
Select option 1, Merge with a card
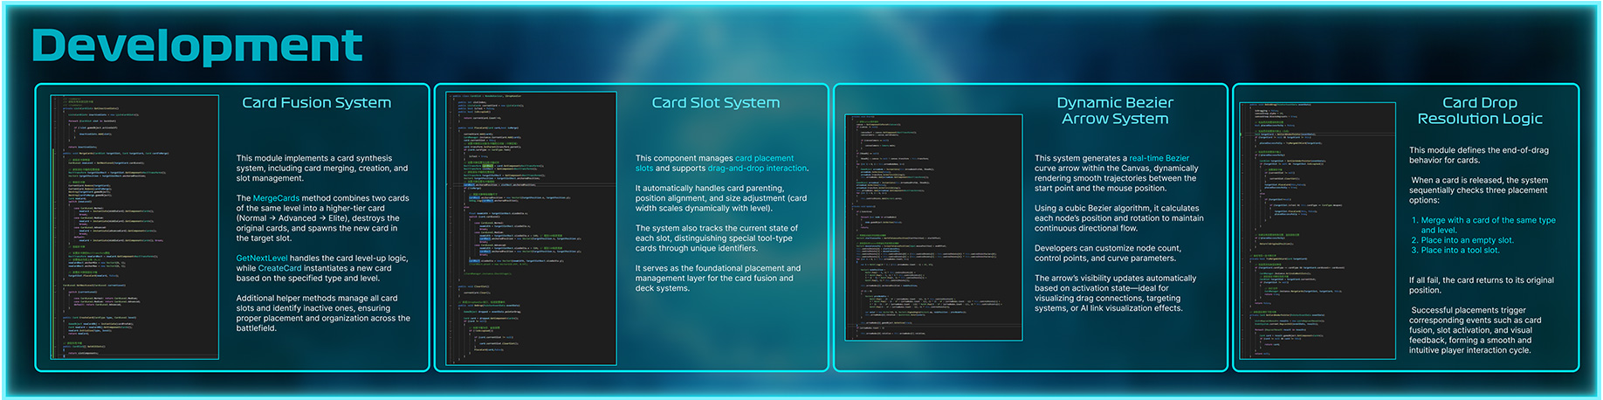pos(1488,221)
